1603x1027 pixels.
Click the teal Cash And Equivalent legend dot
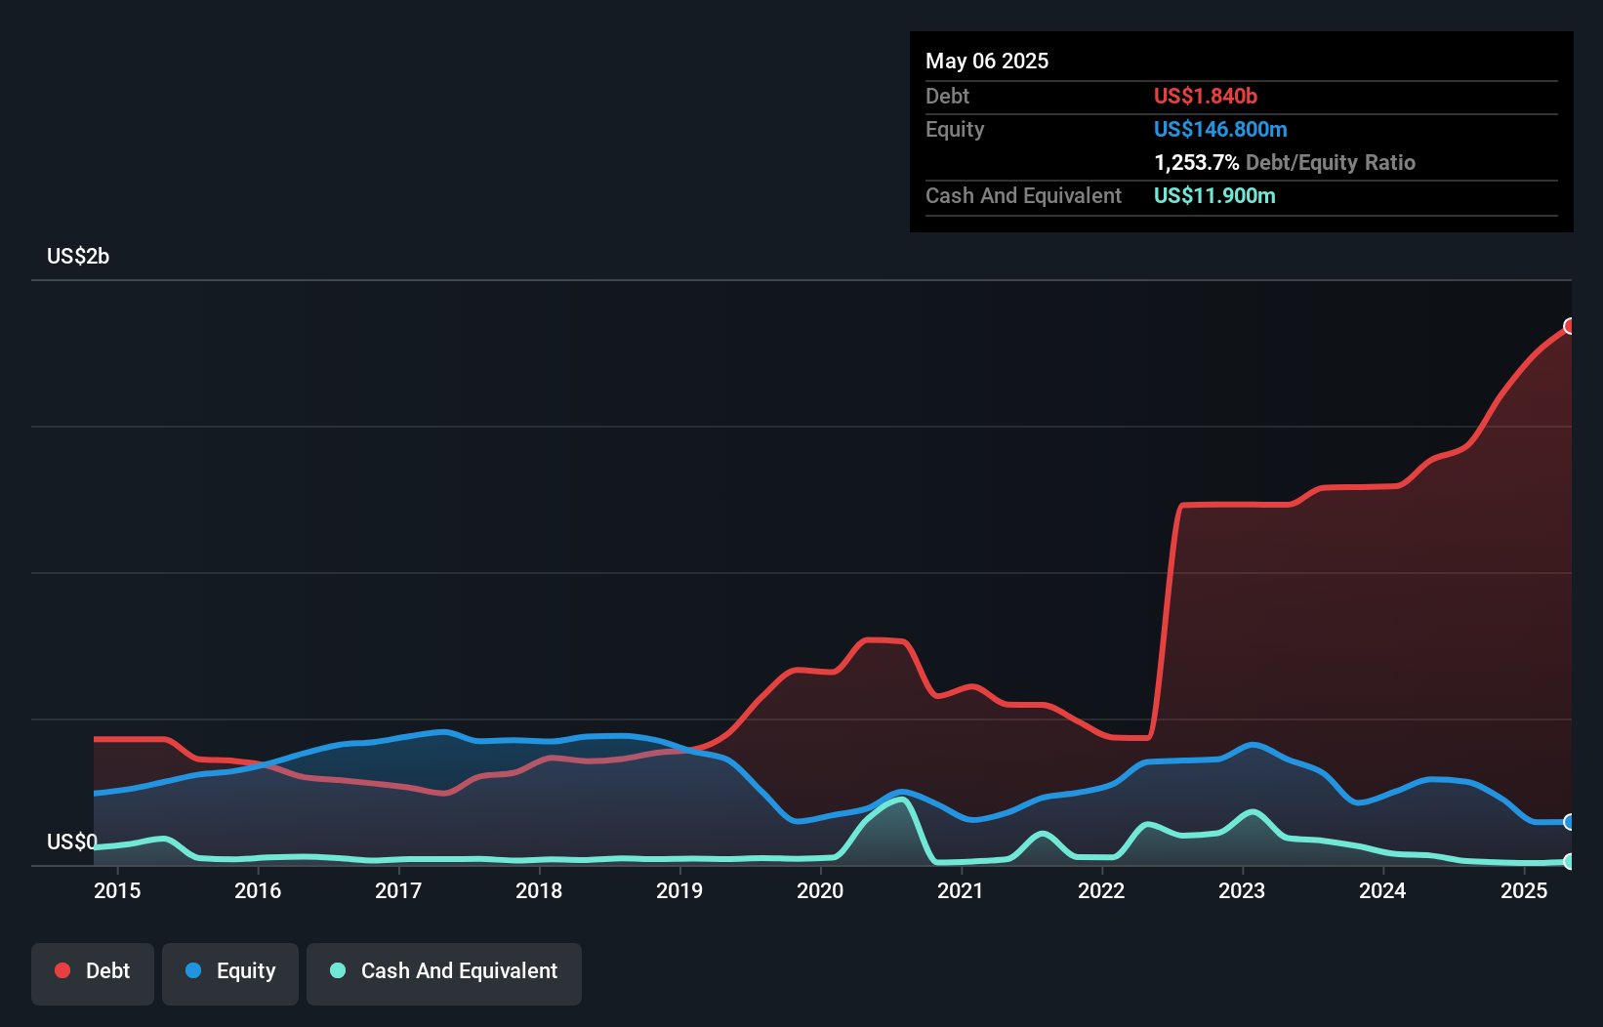[338, 970]
